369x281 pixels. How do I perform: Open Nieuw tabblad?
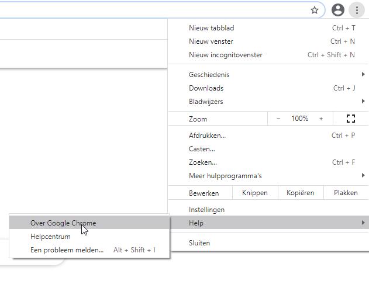pyautogui.click(x=211, y=28)
